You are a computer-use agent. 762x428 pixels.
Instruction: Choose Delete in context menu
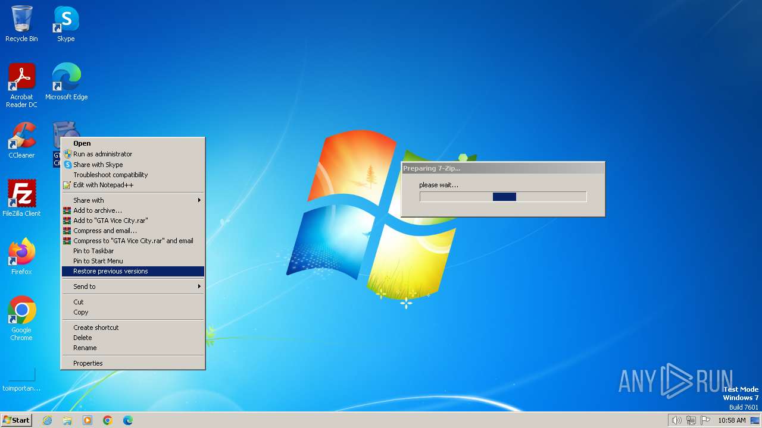pyautogui.click(x=133, y=338)
